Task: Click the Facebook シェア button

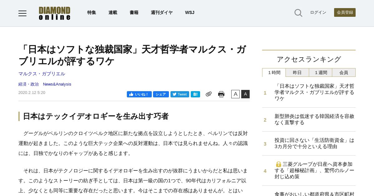Action: click(161, 94)
